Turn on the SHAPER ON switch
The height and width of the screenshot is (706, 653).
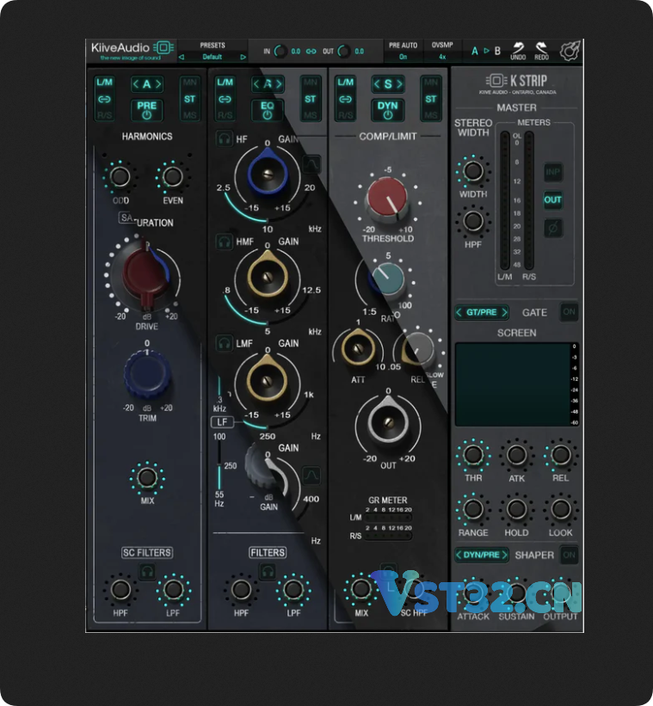click(x=569, y=555)
